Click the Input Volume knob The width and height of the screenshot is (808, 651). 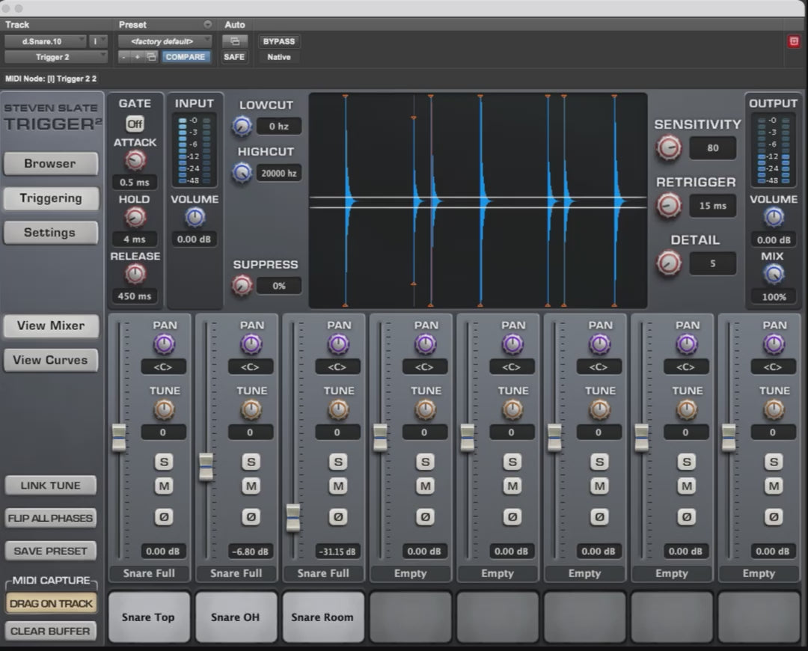tap(195, 218)
